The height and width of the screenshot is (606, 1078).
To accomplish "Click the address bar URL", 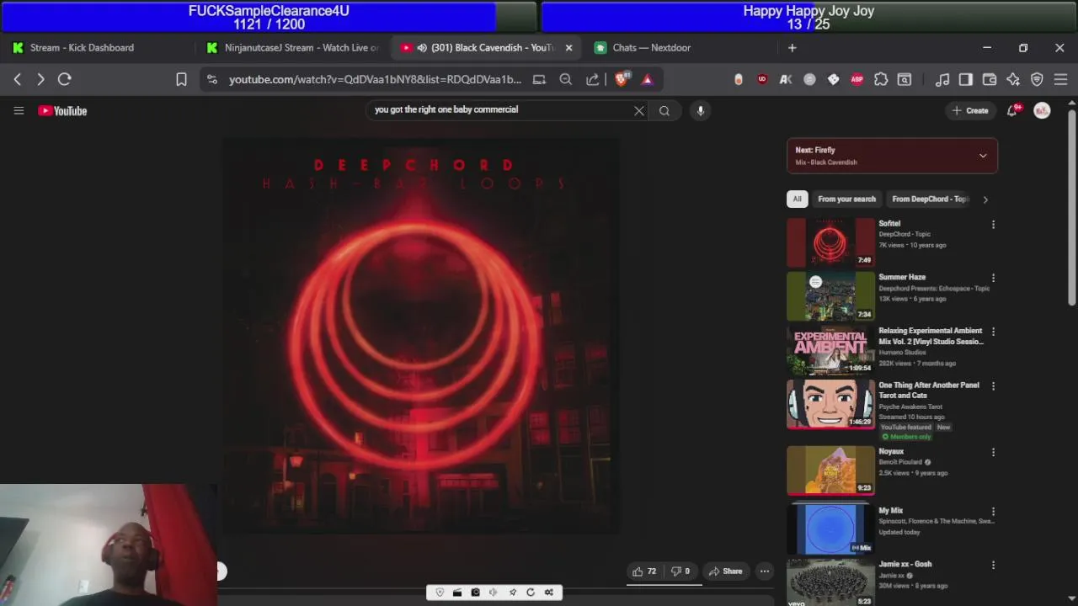I will coord(376,79).
